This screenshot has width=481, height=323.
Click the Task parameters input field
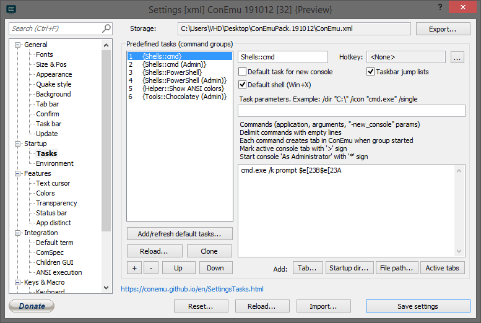click(352, 111)
